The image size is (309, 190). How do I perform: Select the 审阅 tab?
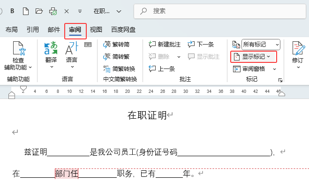(x=75, y=30)
